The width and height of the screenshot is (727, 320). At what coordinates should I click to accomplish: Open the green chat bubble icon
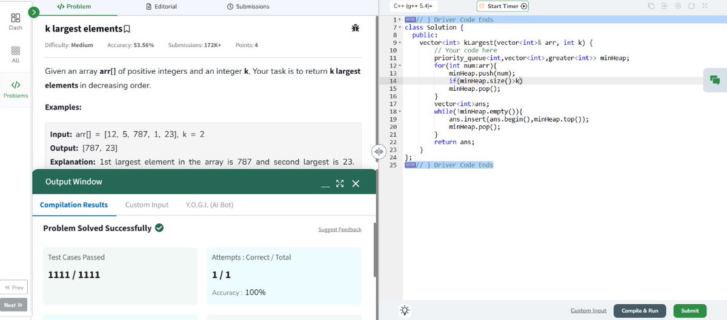coord(715,80)
